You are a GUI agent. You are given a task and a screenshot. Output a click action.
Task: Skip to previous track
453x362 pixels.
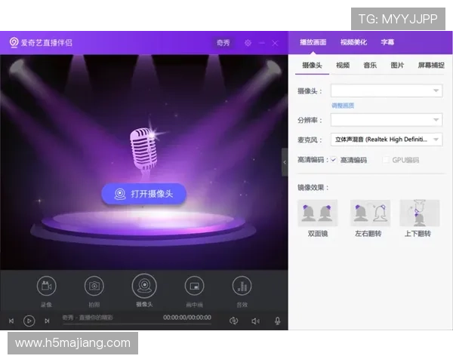11,321
